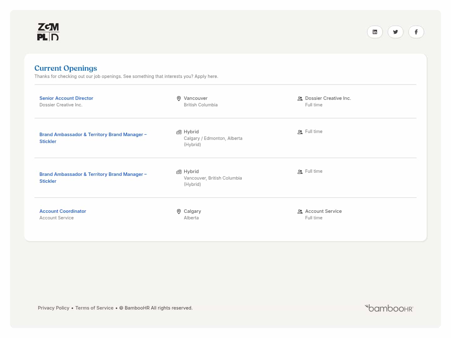Click the Twitter bird icon
This screenshot has height=338, width=451.
(x=396, y=32)
